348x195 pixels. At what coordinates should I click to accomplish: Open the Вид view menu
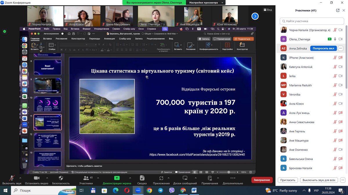pyautogui.click(x=267, y=10)
